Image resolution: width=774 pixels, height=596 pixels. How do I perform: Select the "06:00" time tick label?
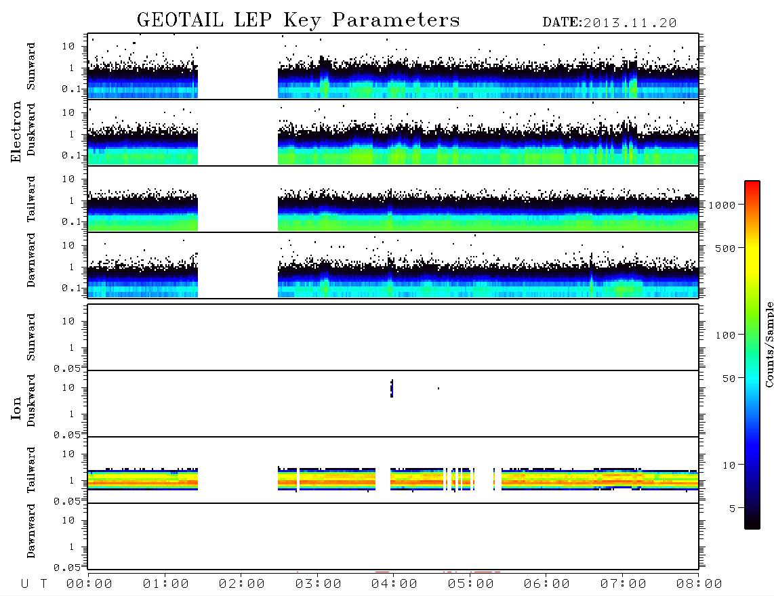(547, 584)
